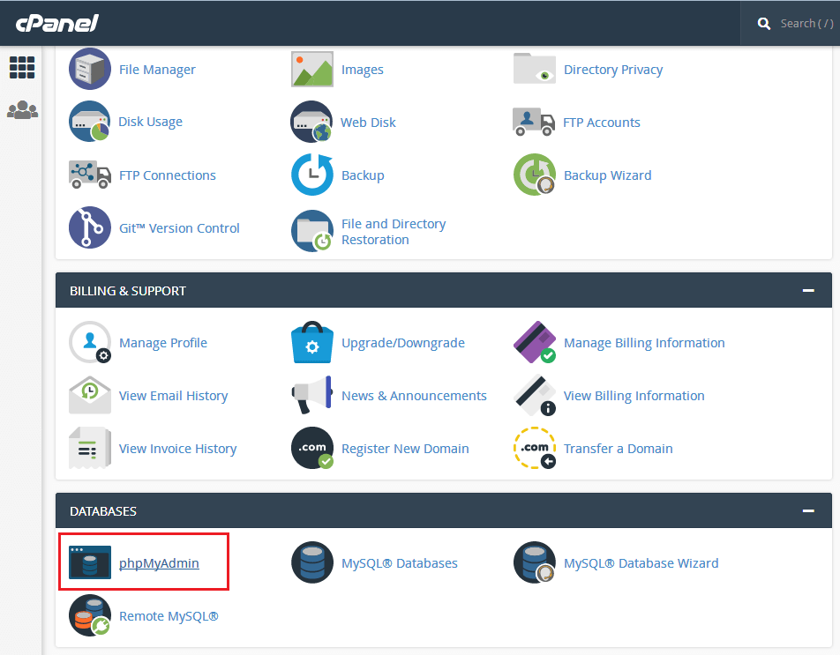
Task: Click the Disk Usage icon
Action: pyautogui.click(x=89, y=122)
